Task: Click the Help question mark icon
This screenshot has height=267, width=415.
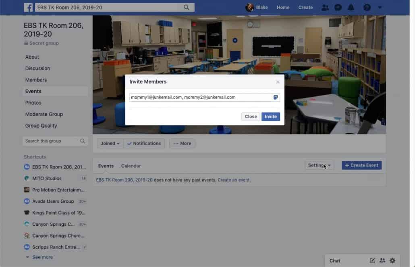Action: (x=366, y=7)
